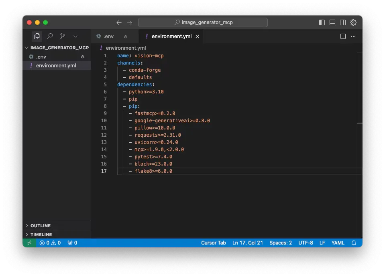Click 'google-generativeai>=0.8.0' text
Image resolution: width=385 pixels, height=277 pixels.
(x=172, y=121)
